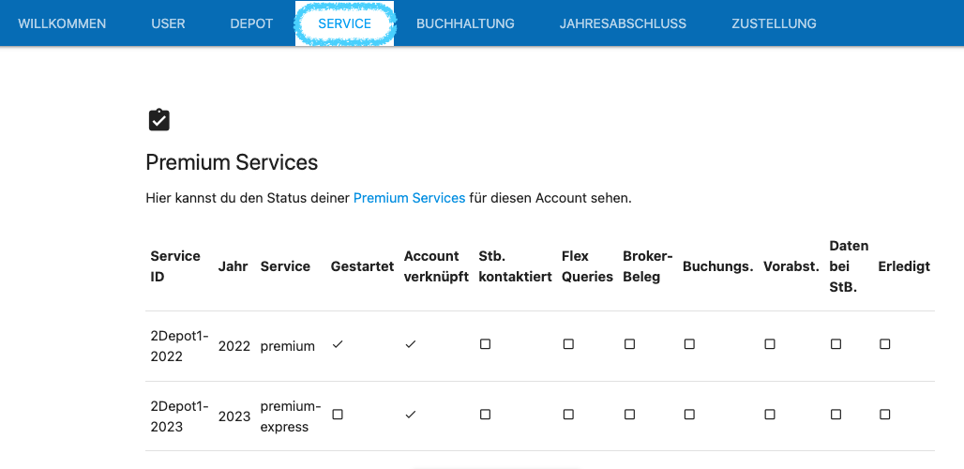
Task: Check Stb. kontaktiert box in the 2022 row
Action: (485, 344)
